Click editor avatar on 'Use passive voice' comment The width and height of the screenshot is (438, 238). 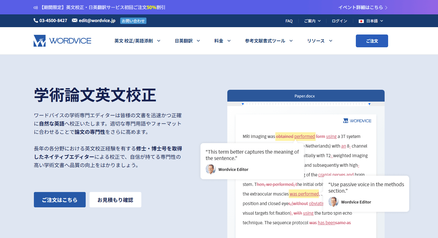[333, 202]
